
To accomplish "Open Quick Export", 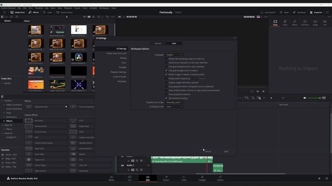I will [268, 12].
